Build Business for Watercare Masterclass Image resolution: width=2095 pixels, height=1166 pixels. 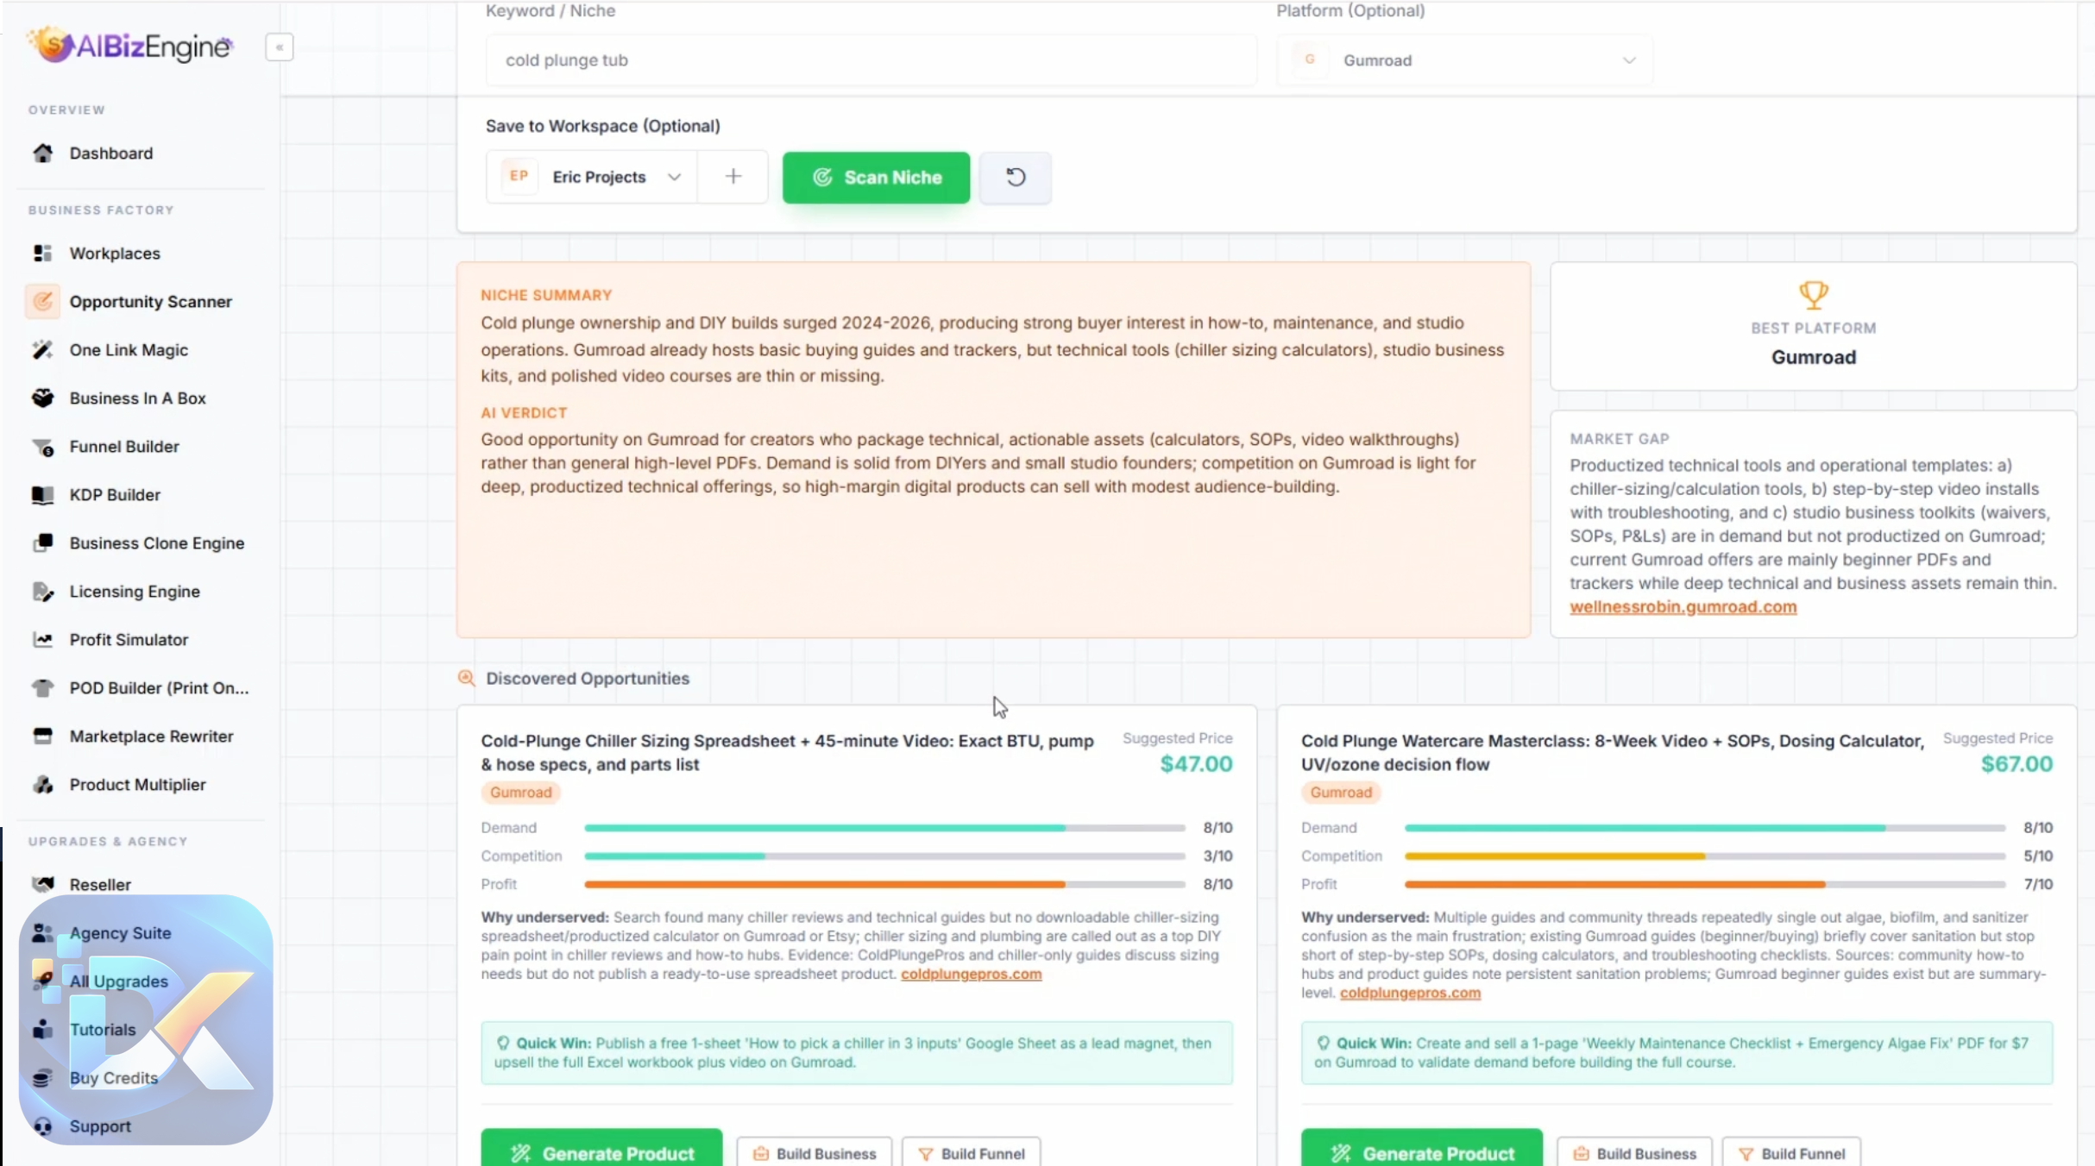click(x=1635, y=1153)
